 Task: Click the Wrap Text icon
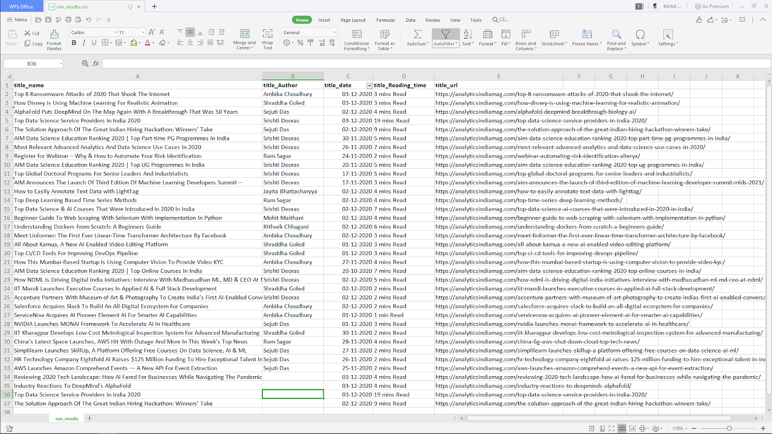267,34
